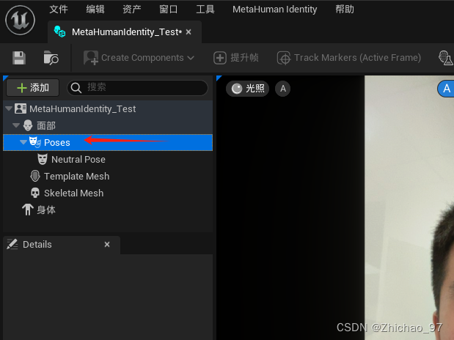Select the Neutral Pose tree item
Screen dimensions: 454x340
(x=108, y=159)
